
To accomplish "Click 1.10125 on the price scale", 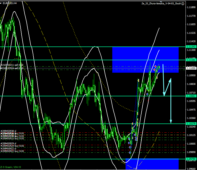I will pyautogui.click(x=191, y=135).
